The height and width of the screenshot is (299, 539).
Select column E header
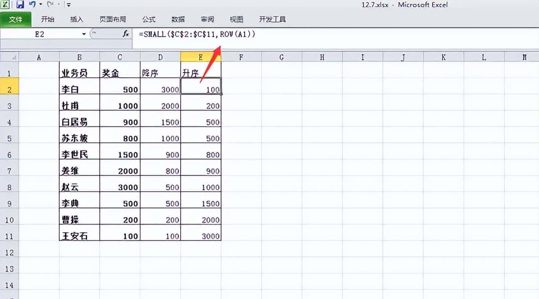click(x=201, y=56)
